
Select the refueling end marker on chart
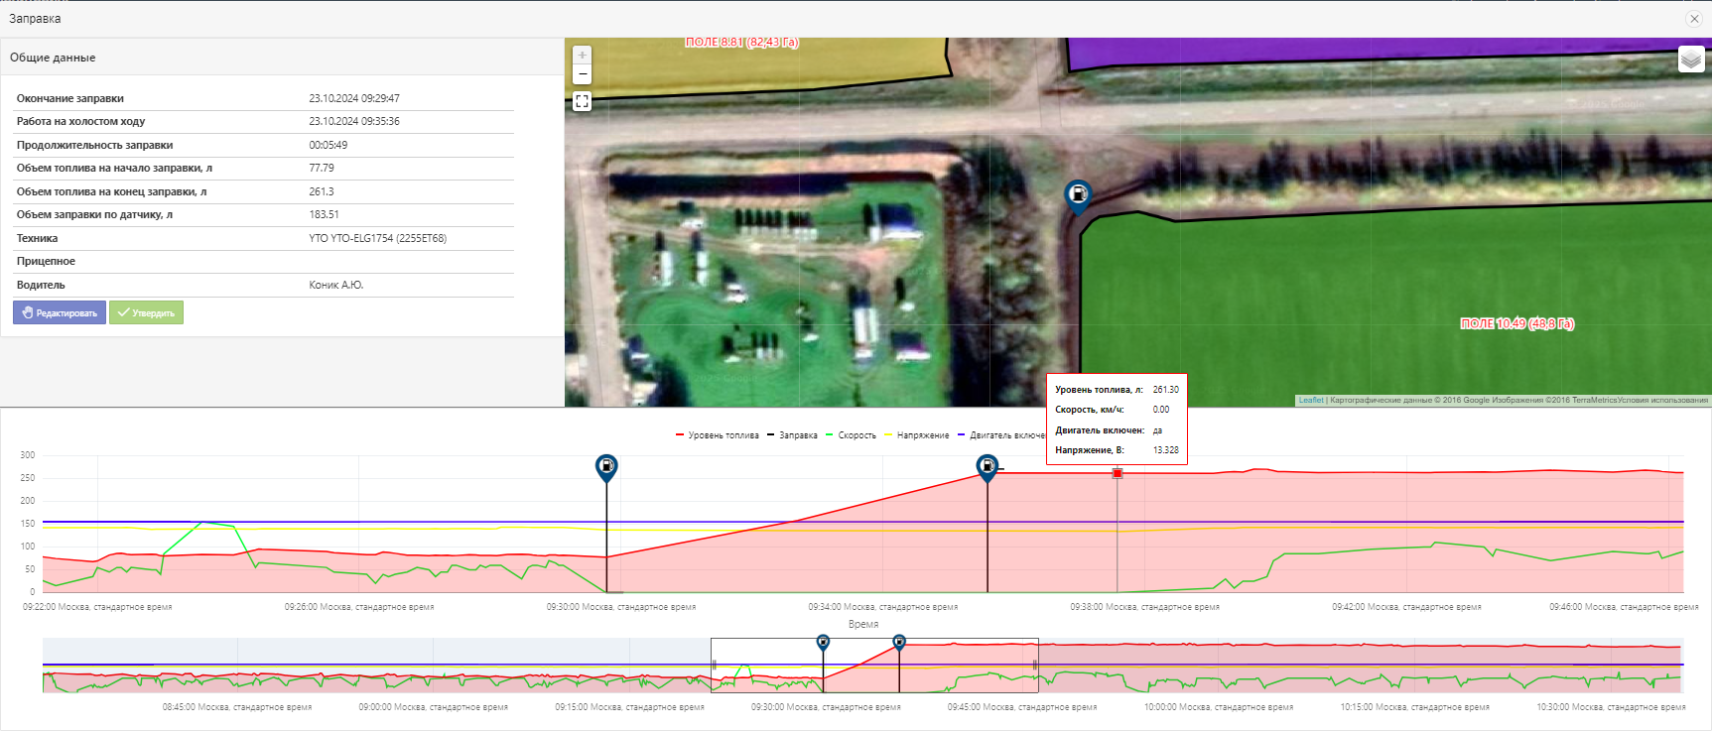pyautogui.click(x=987, y=466)
